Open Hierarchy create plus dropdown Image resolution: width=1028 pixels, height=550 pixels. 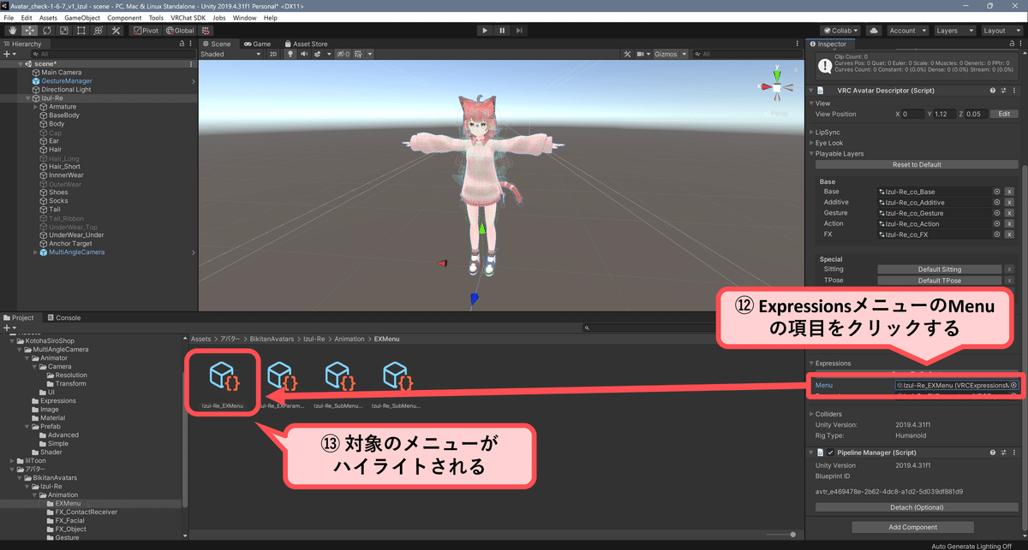(x=9, y=54)
